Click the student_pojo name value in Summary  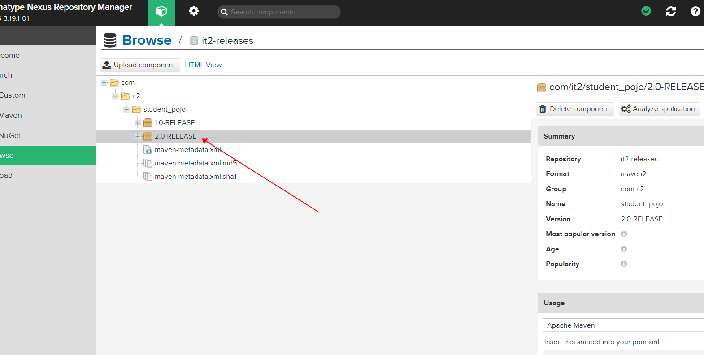click(x=642, y=204)
